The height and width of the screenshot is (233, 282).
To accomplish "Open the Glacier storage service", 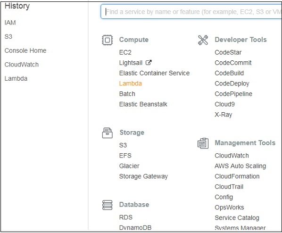I will coord(129,166).
